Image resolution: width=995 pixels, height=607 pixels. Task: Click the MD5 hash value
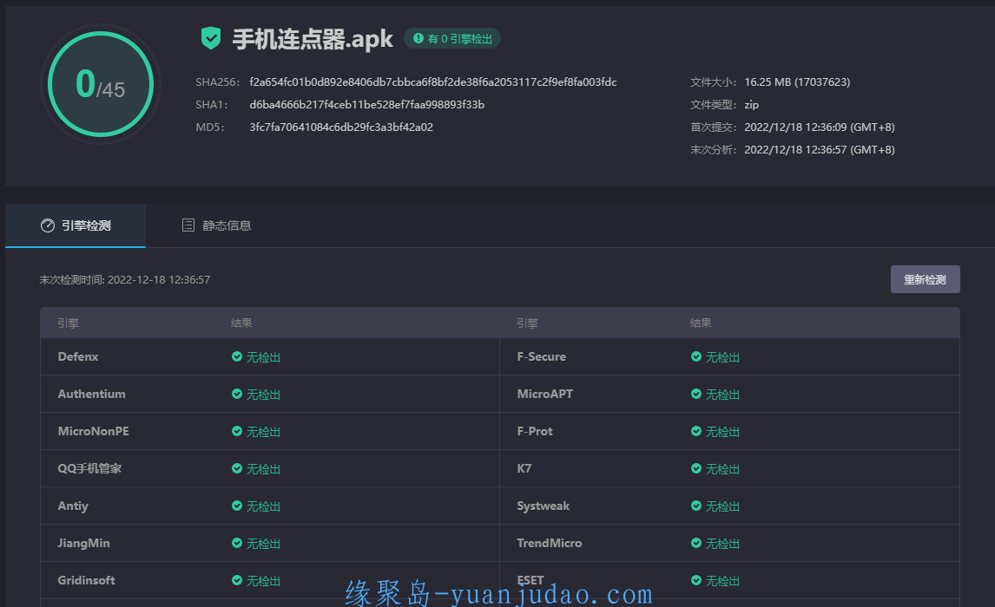[x=341, y=127]
